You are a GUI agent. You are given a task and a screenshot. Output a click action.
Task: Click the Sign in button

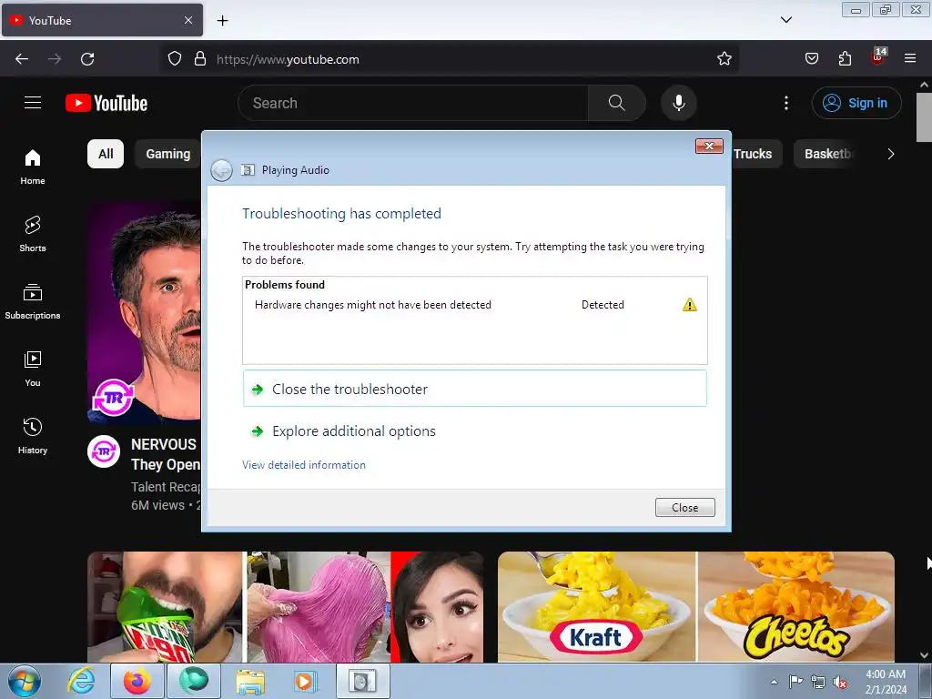tap(856, 103)
